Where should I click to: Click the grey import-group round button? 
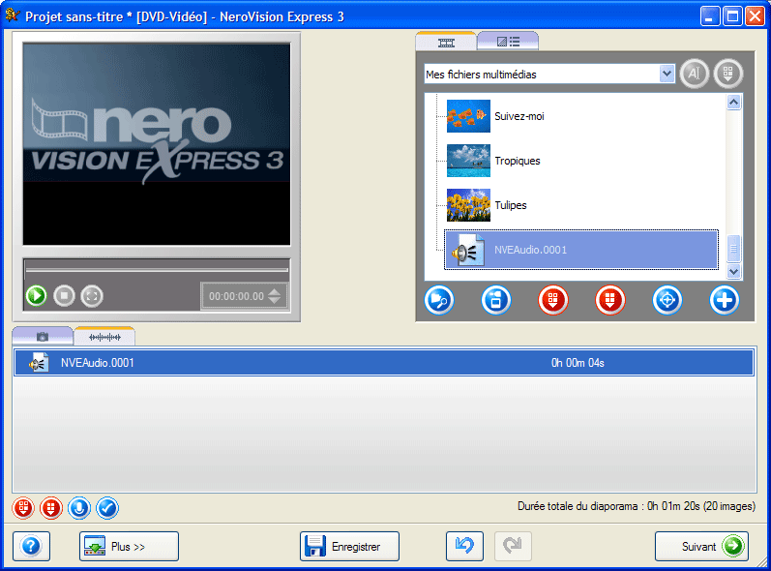coord(728,74)
